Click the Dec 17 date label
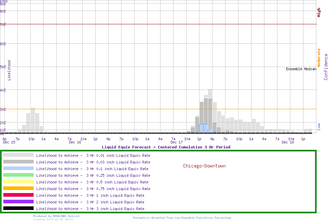 [176, 142]
